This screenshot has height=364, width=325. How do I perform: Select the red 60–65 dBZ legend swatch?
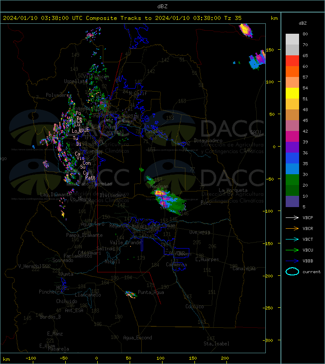pyautogui.click(x=292, y=61)
